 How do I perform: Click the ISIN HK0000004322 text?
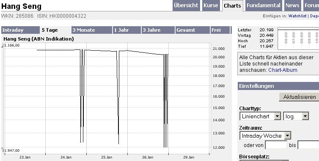point(62,16)
